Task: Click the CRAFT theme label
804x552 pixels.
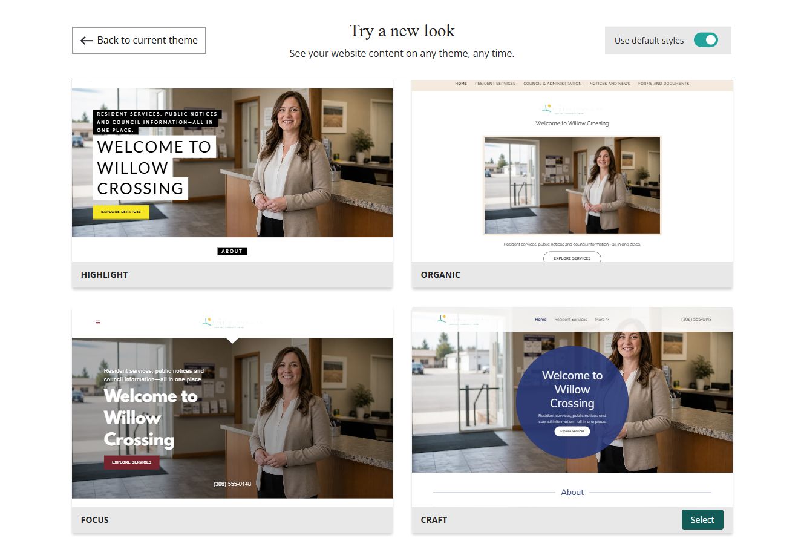Action: [x=434, y=520]
